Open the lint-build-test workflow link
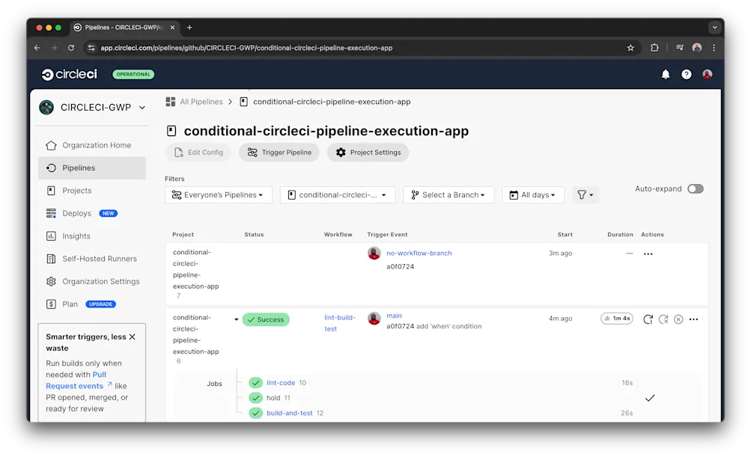The width and height of the screenshot is (751, 457). tap(340, 323)
